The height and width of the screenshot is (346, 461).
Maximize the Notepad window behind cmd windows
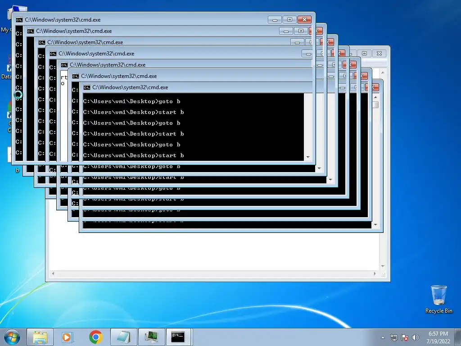coord(364,53)
